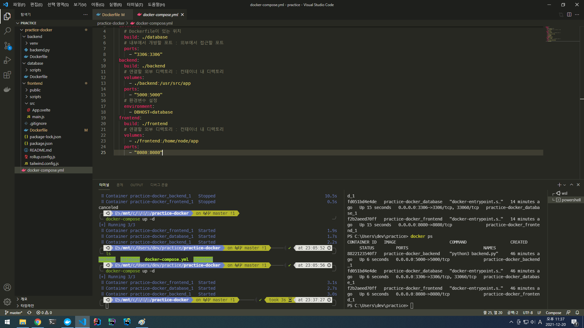Expand the venv folder
The height and width of the screenshot is (328, 584).
(34, 43)
